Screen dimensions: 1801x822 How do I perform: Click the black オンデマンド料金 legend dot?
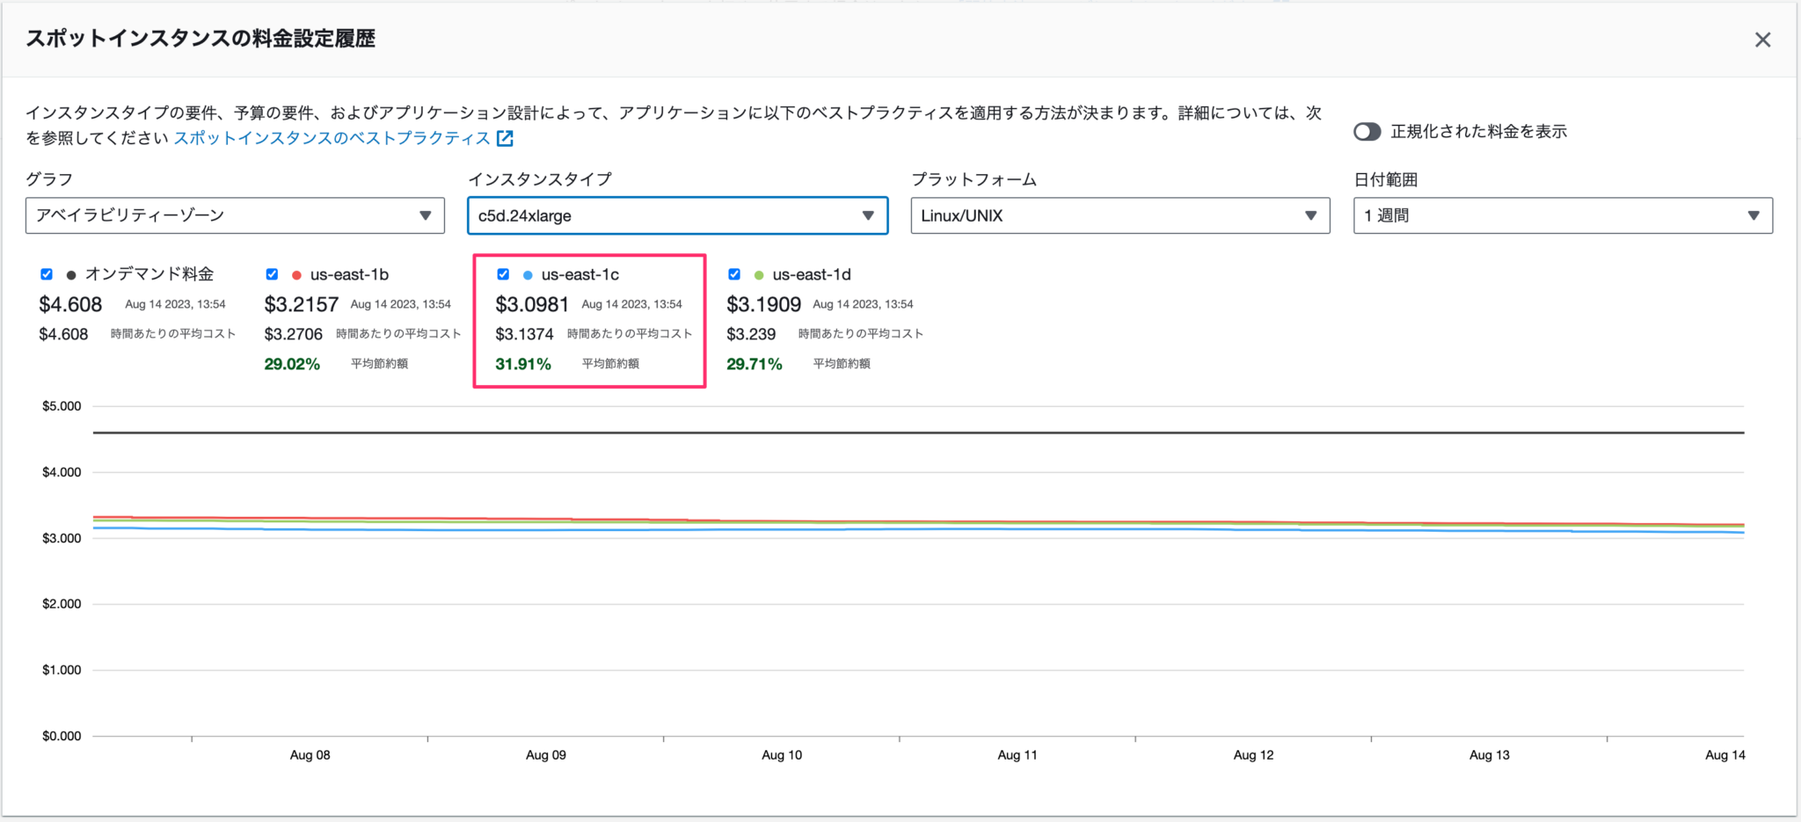(72, 273)
